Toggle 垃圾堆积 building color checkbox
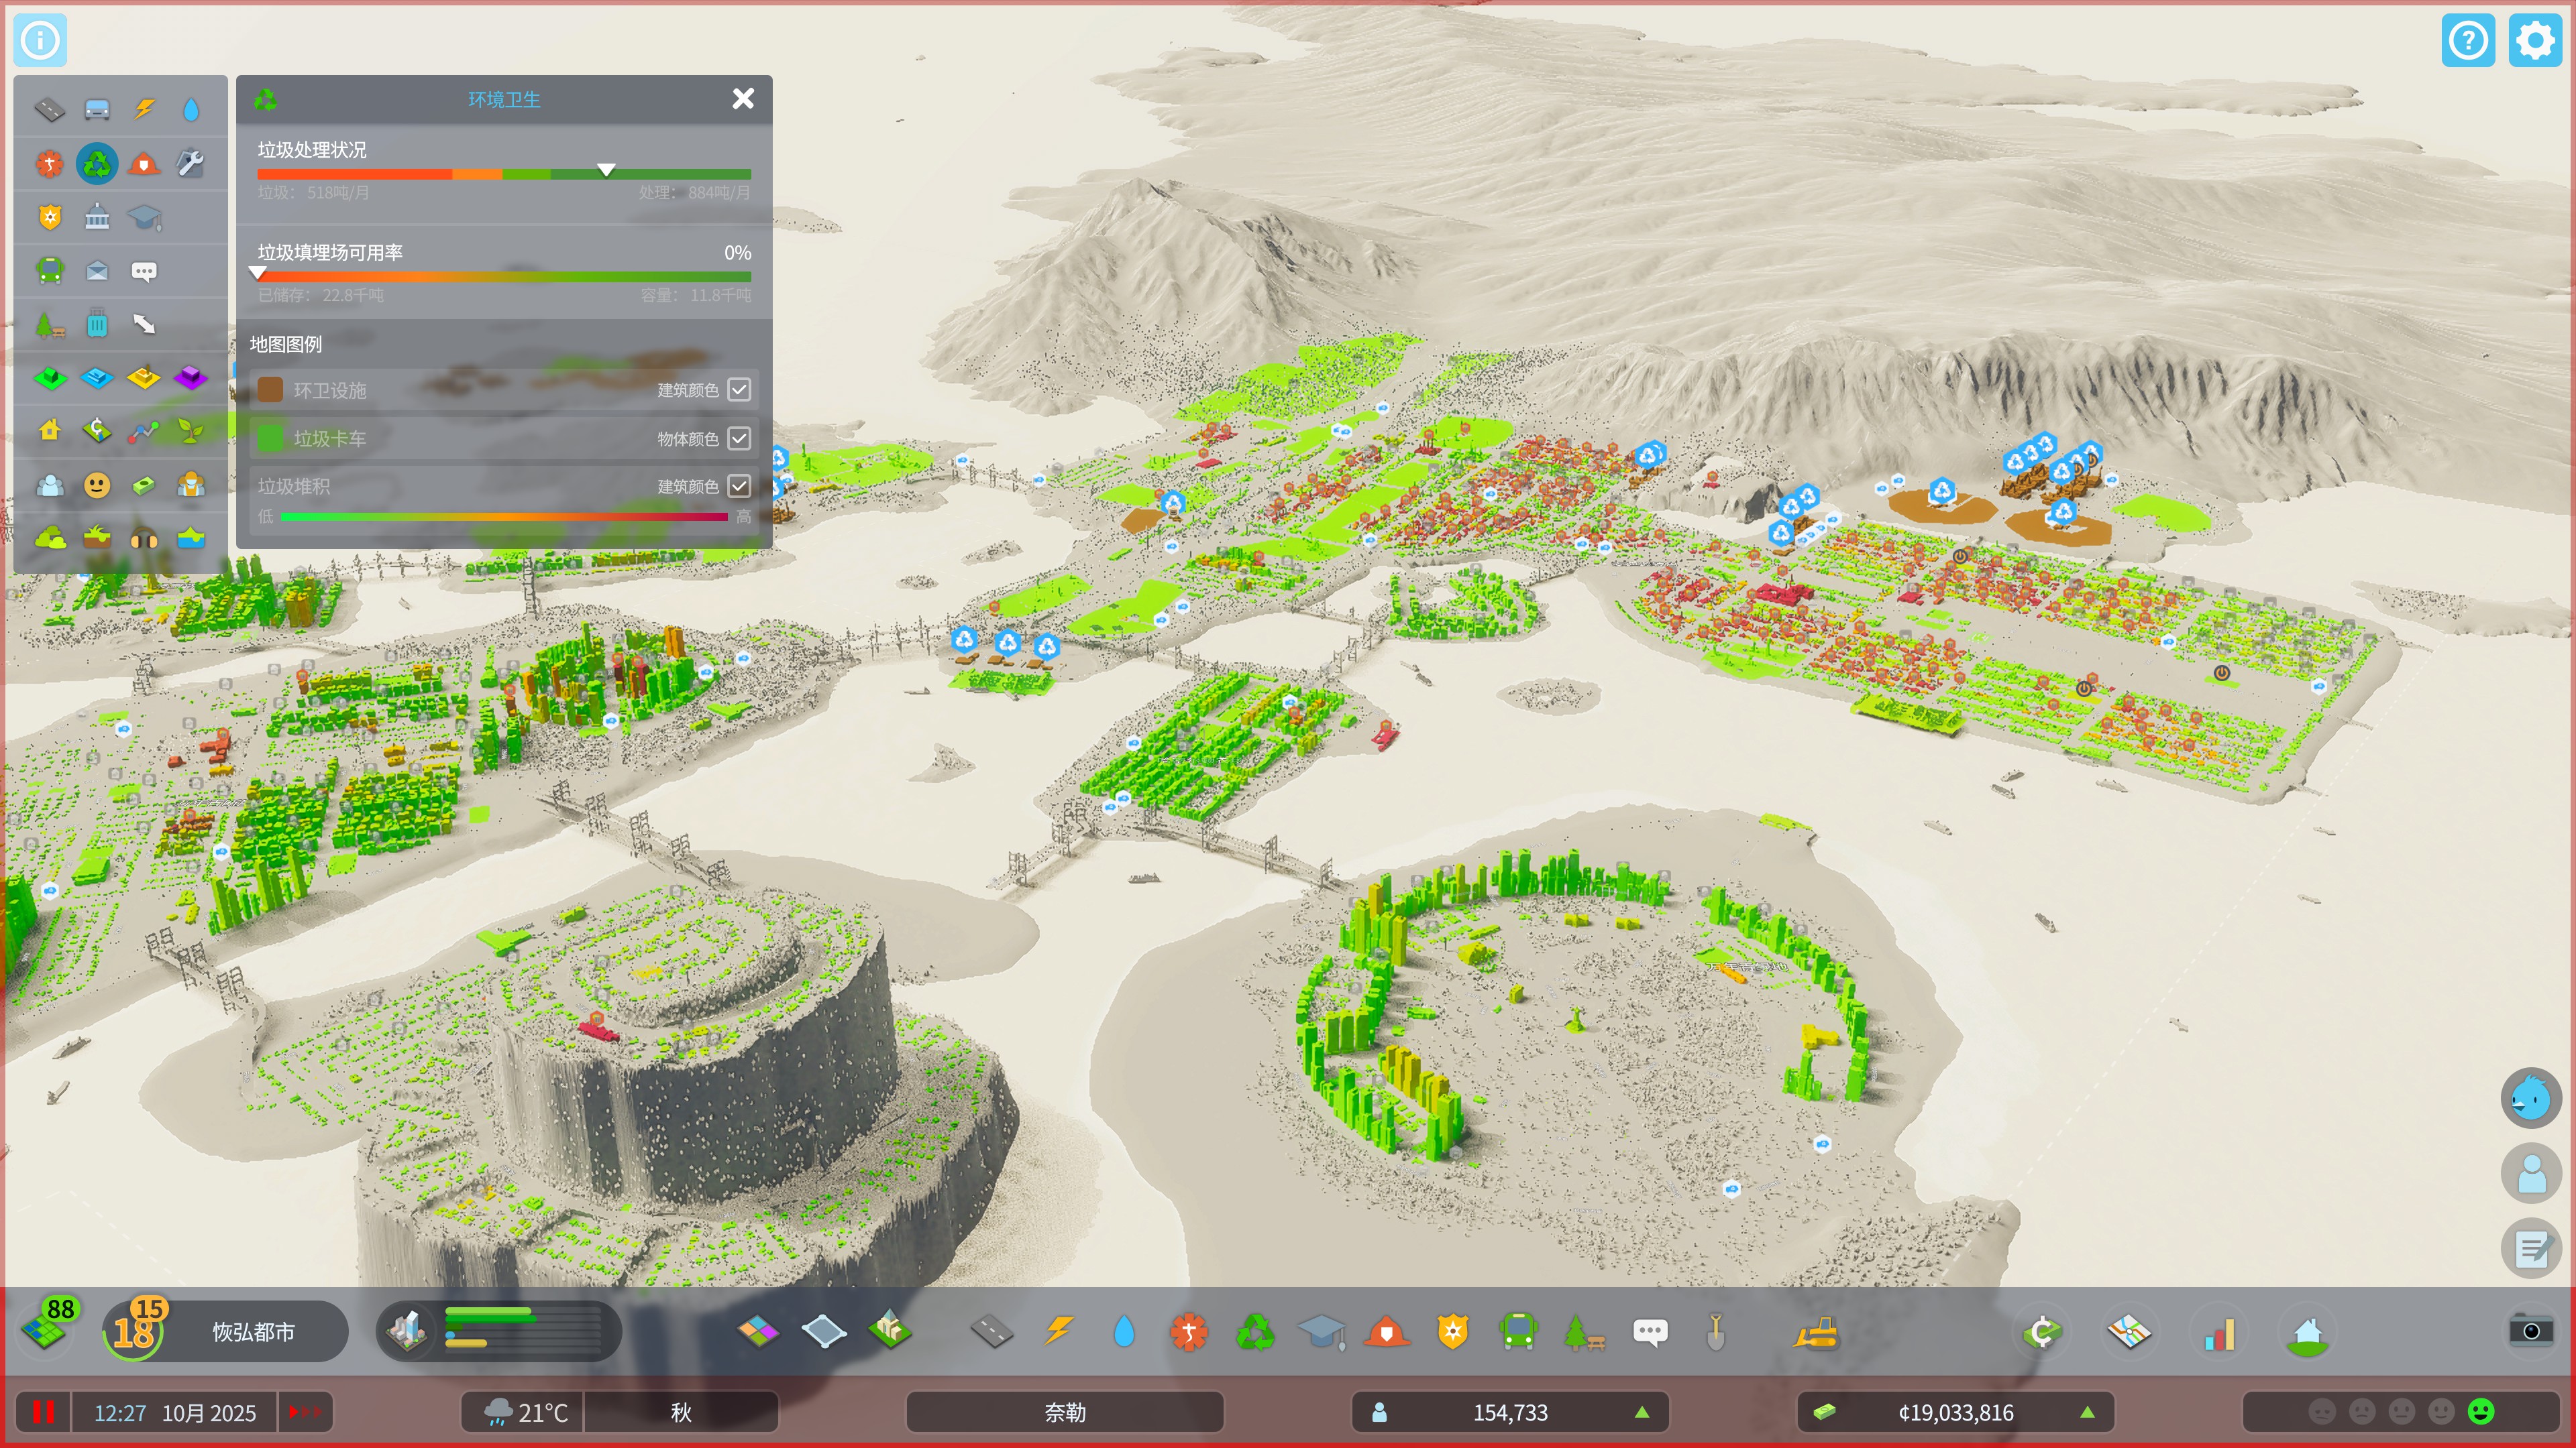 [x=739, y=485]
